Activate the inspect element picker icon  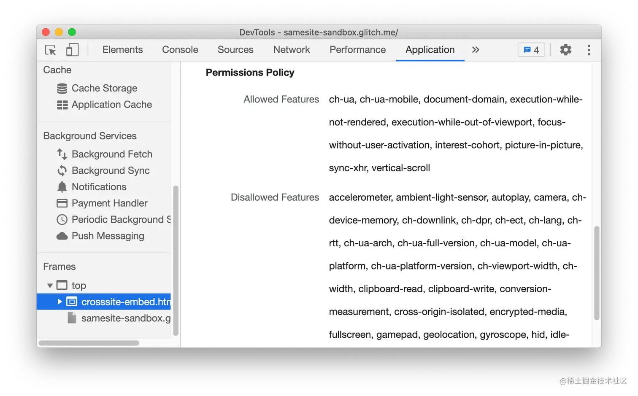pos(50,50)
